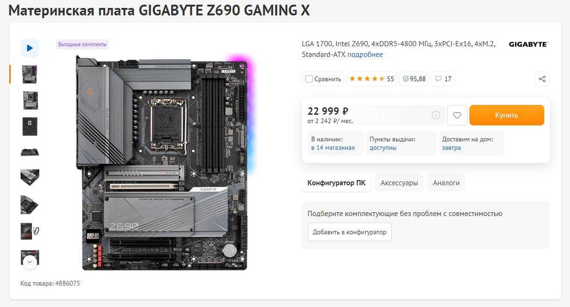570x307 pixels.
Task: Open the 55 star ratings reviews
Action: click(x=372, y=79)
